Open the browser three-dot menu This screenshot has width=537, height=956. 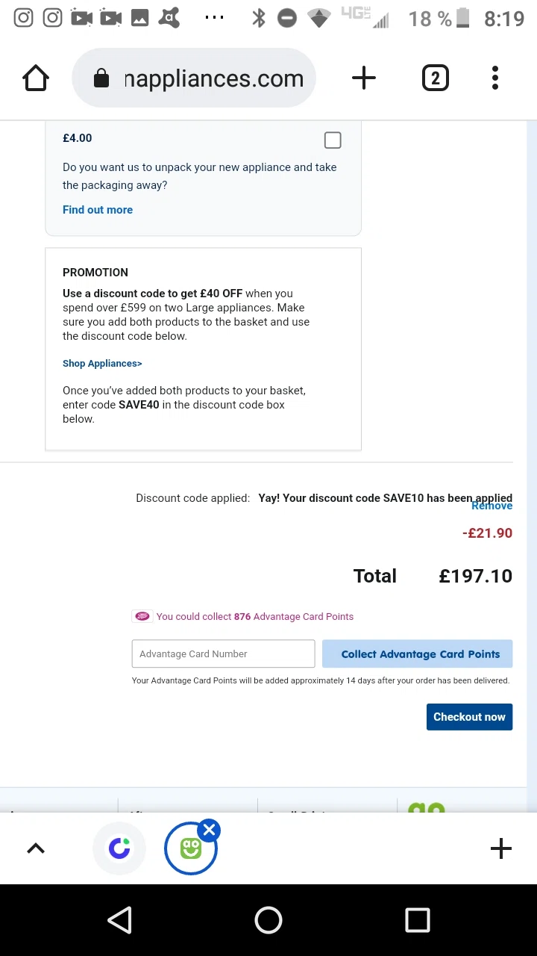pyautogui.click(x=495, y=78)
